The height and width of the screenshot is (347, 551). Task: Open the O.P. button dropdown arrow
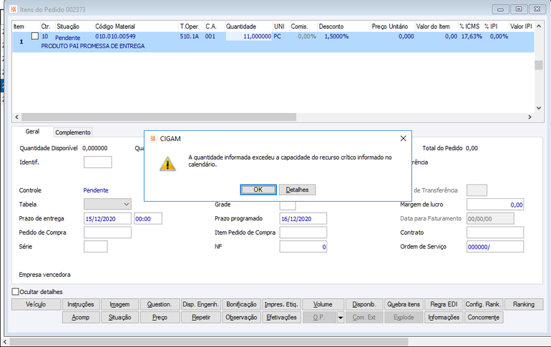pyautogui.click(x=340, y=317)
